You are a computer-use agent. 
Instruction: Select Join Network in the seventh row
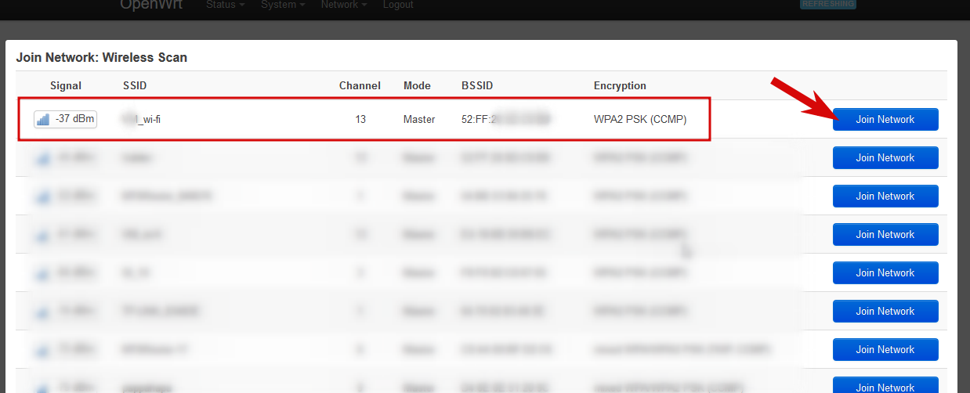885,350
